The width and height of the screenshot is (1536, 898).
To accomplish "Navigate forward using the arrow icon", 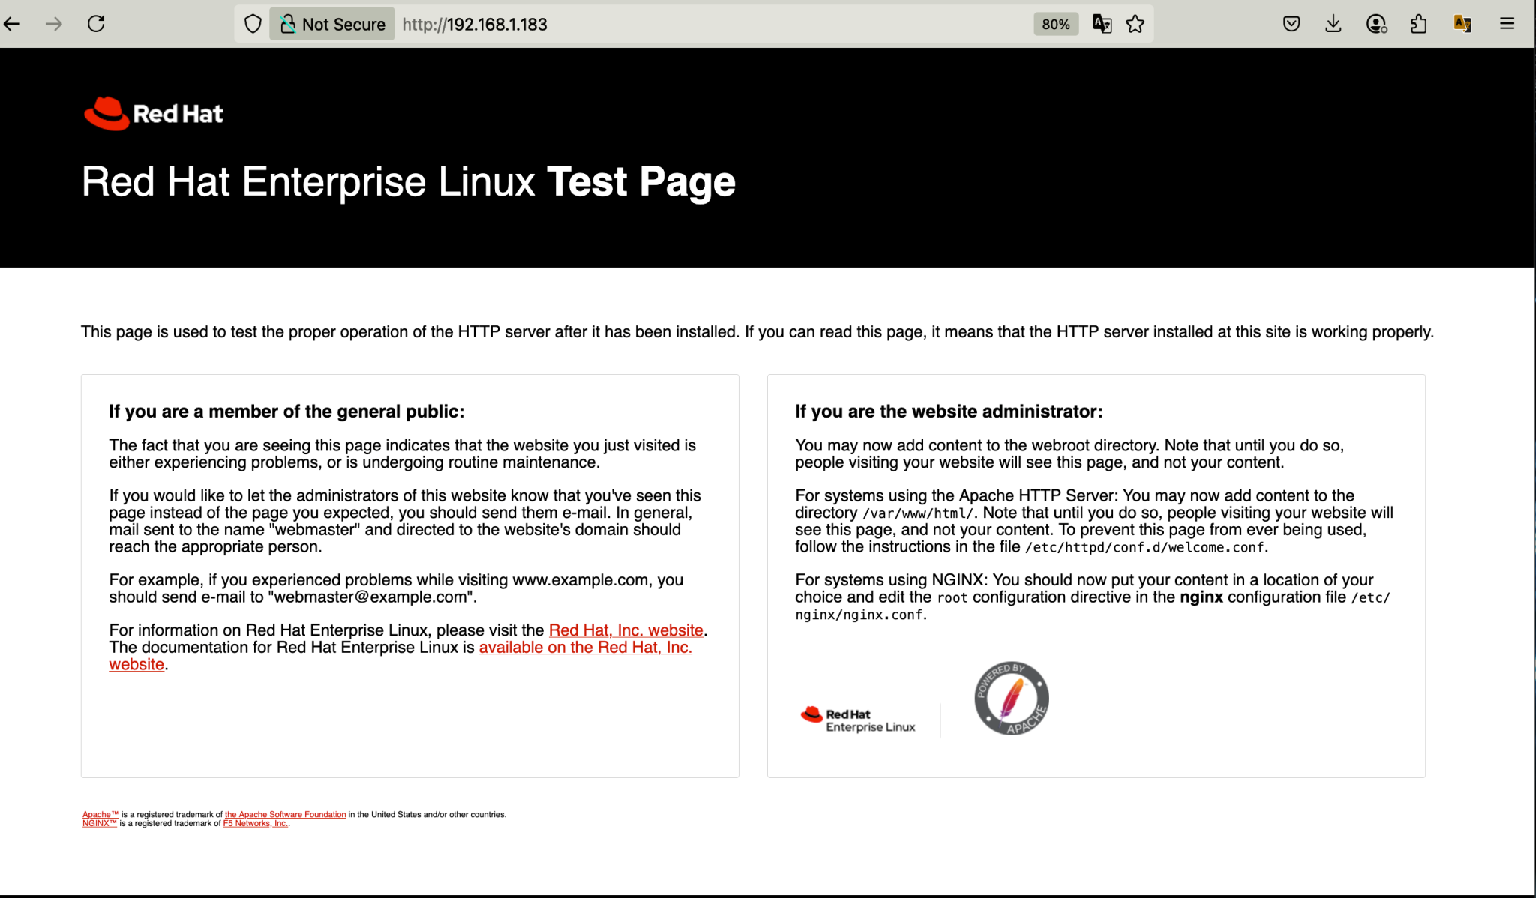I will pos(54,24).
